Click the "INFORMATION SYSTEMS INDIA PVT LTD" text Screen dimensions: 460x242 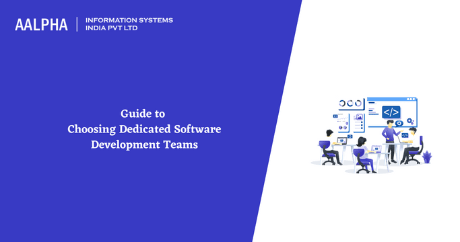click(129, 24)
